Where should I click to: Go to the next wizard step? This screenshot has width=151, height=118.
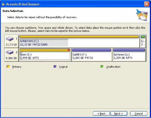pyautogui.click(x=119, y=113)
